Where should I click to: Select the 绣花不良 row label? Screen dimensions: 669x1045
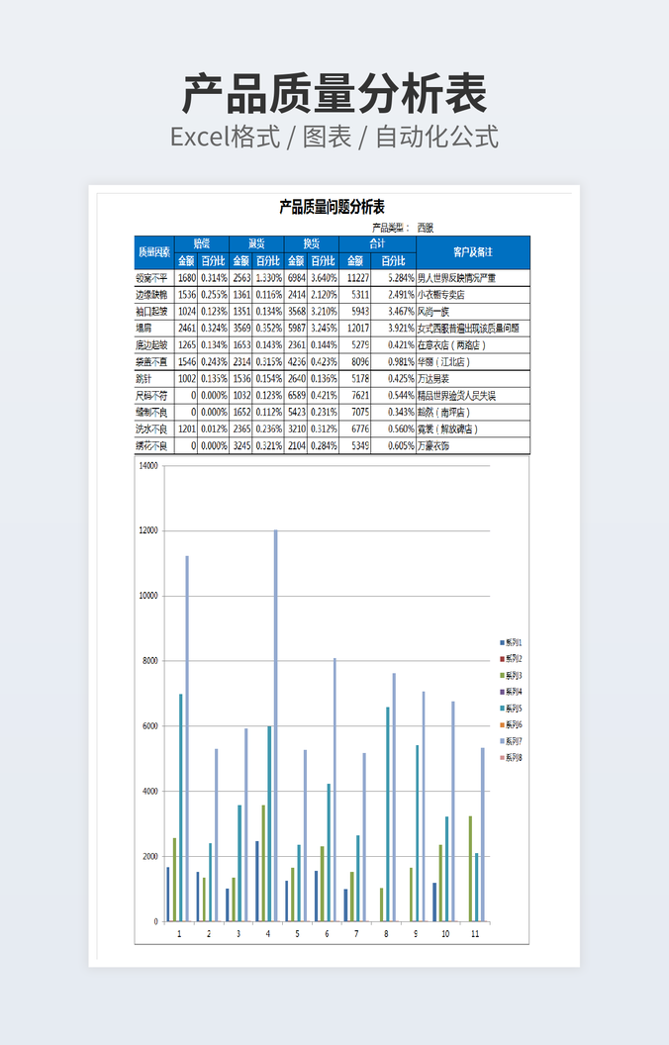[x=152, y=446]
